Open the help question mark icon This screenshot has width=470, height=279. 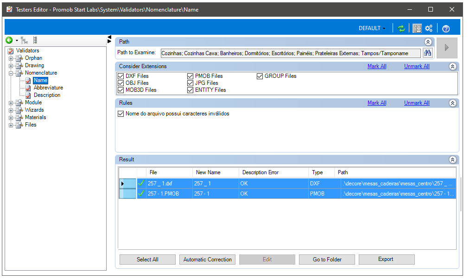pos(446,29)
